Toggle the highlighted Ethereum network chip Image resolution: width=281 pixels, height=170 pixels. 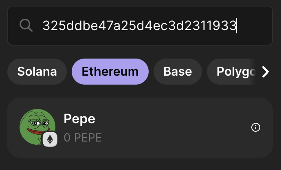tap(110, 72)
